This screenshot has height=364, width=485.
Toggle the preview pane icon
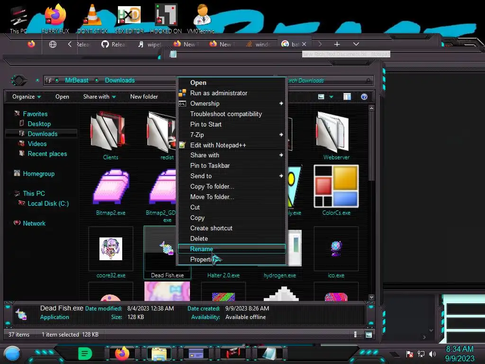[347, 97]
